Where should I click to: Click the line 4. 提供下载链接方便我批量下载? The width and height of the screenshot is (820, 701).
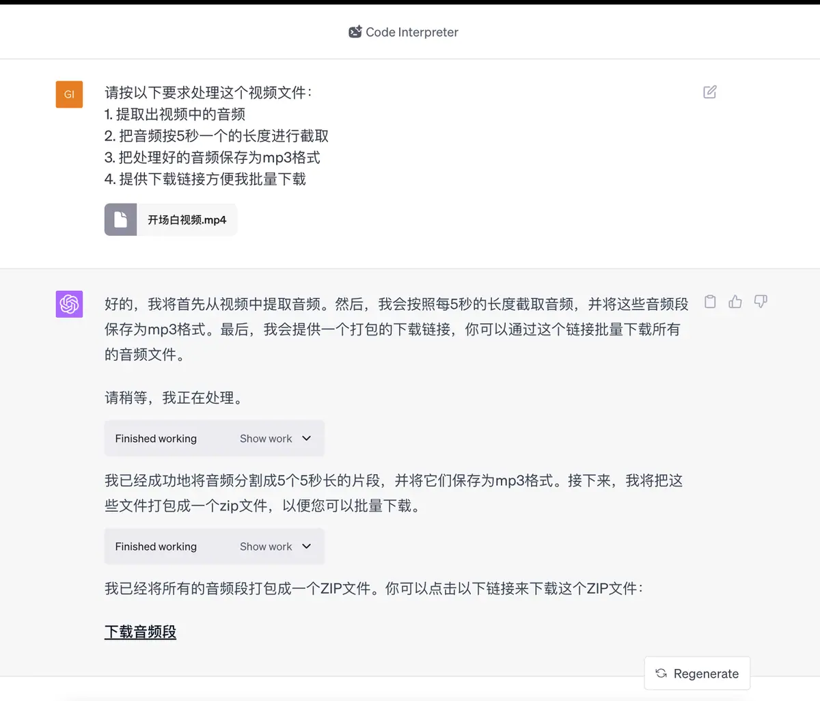(x=205, y=179)
